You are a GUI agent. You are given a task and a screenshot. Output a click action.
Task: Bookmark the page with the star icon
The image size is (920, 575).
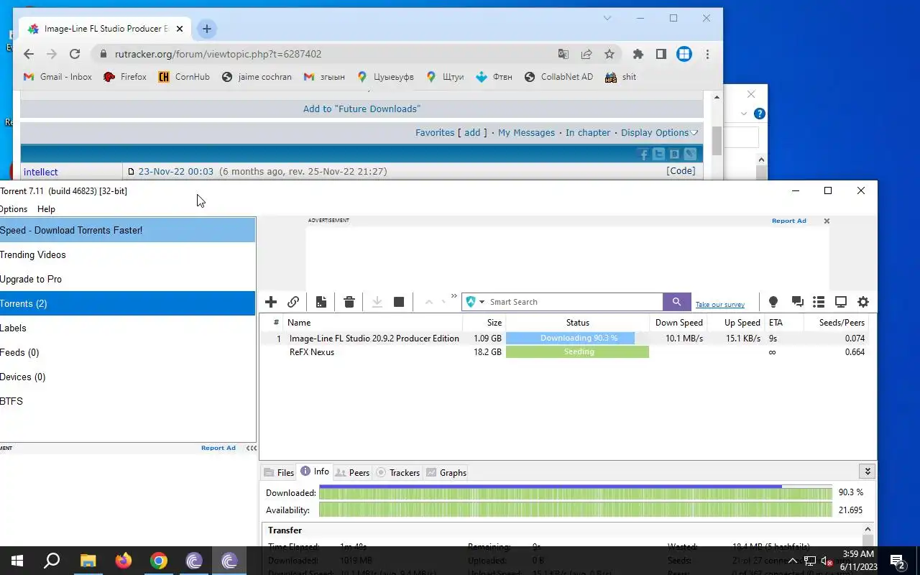609,54
